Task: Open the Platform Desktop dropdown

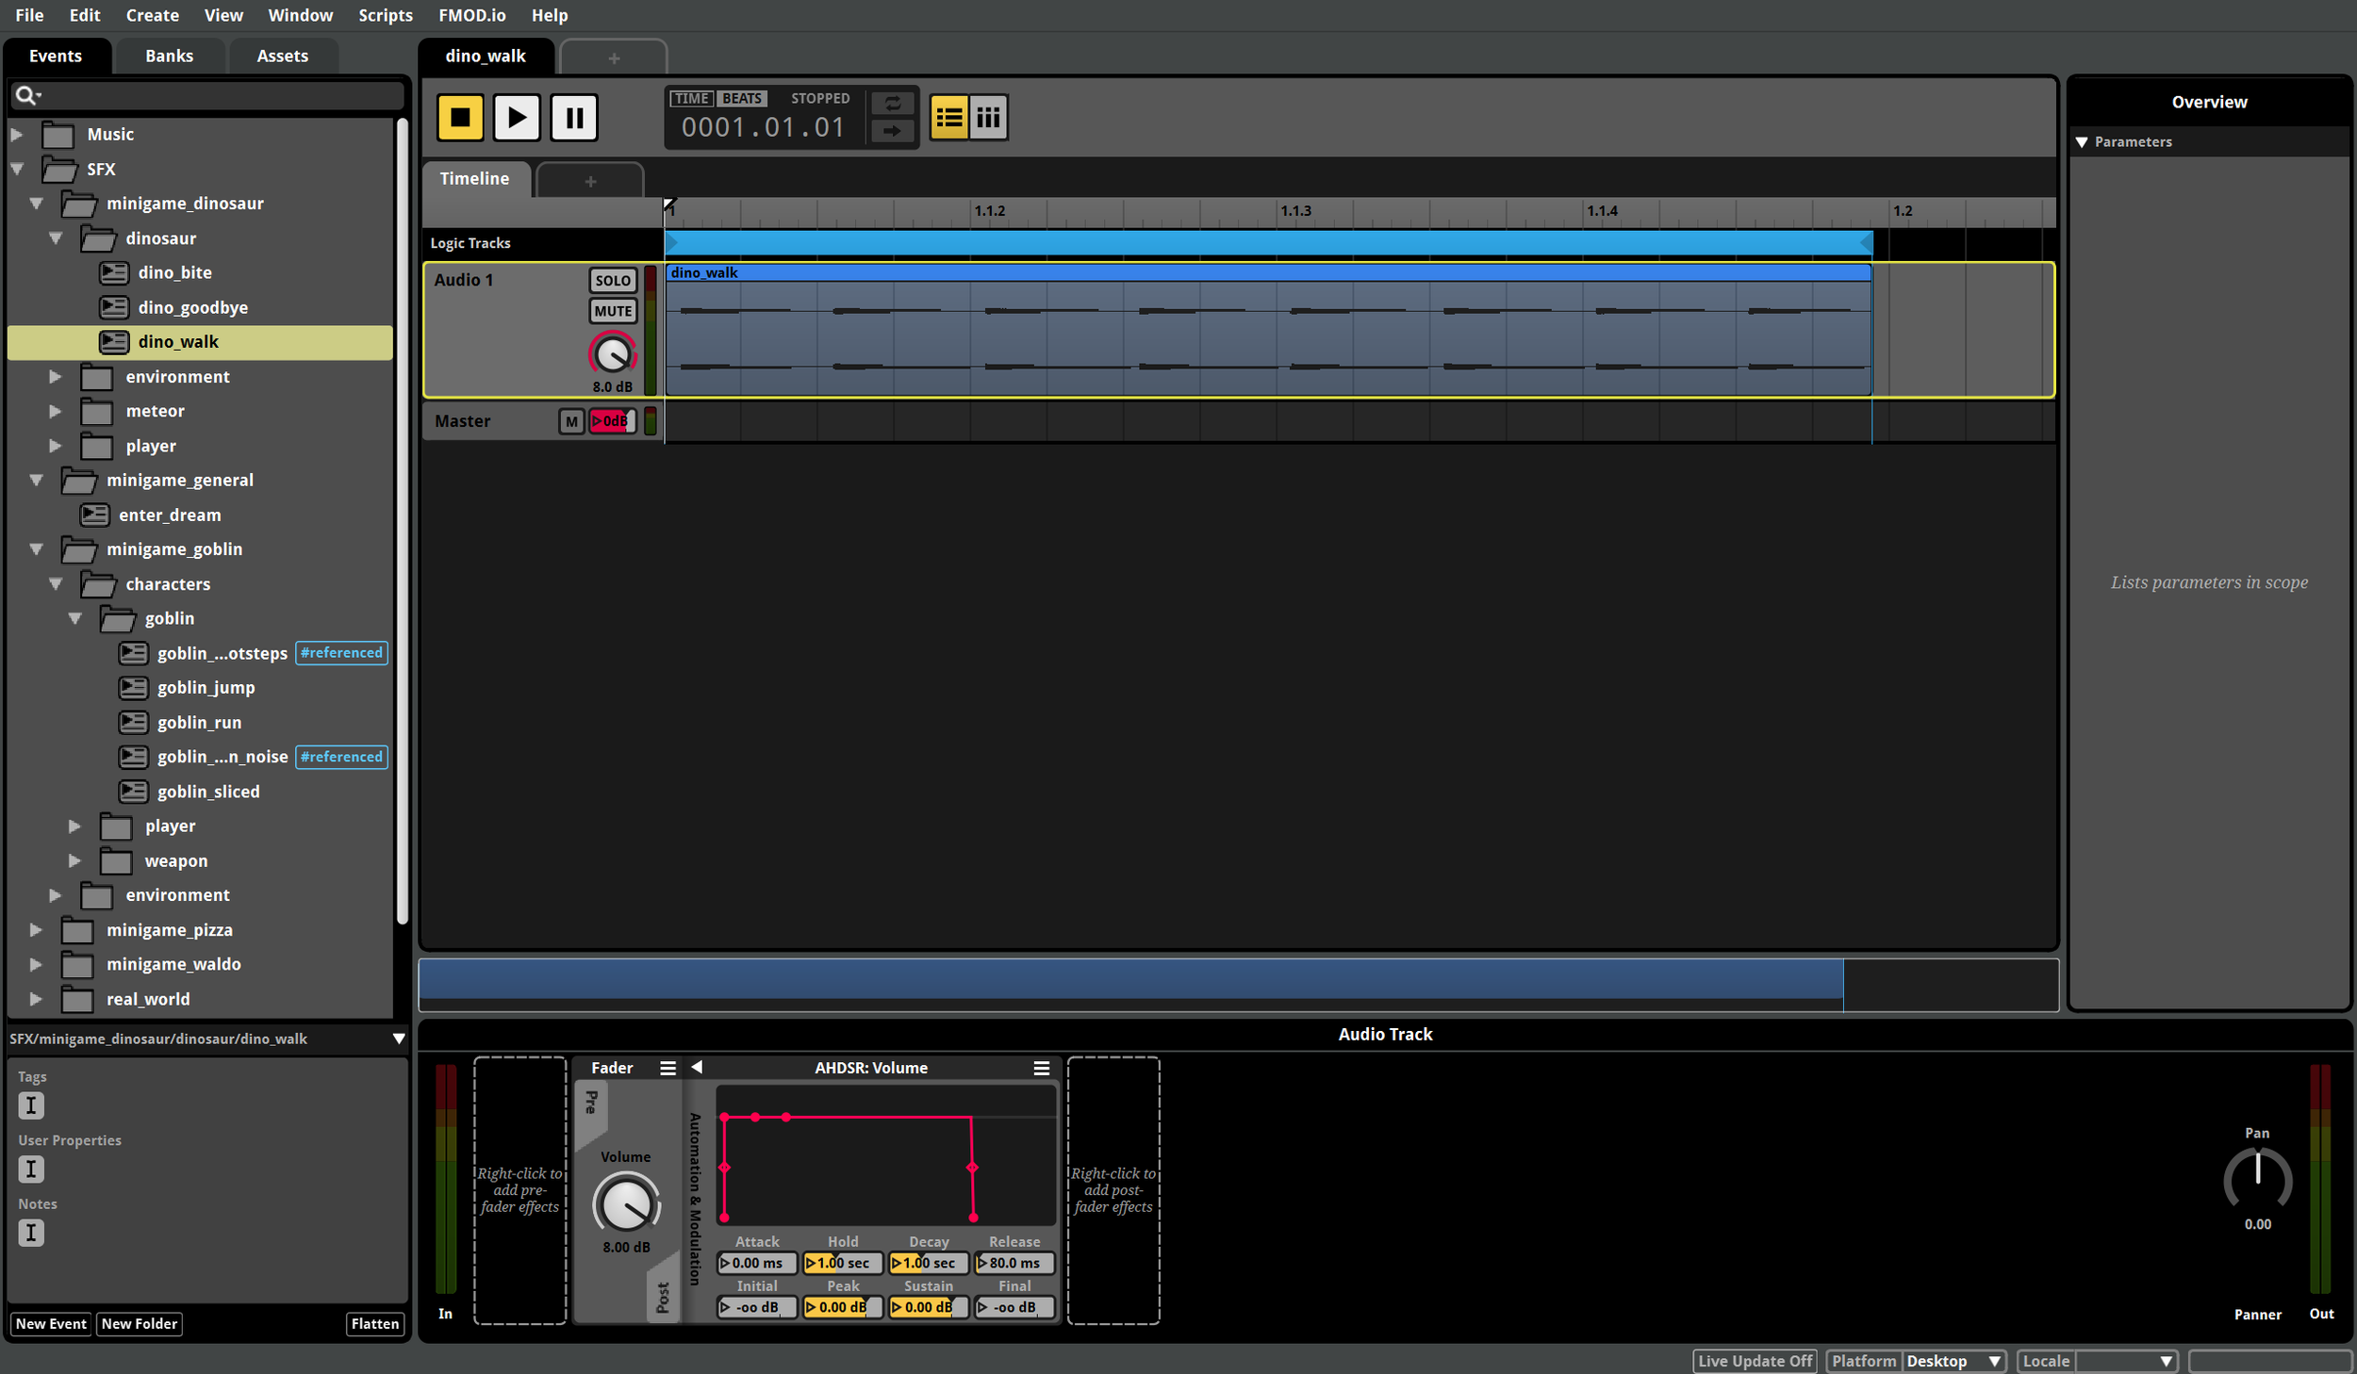Action: point(1953,1361)
